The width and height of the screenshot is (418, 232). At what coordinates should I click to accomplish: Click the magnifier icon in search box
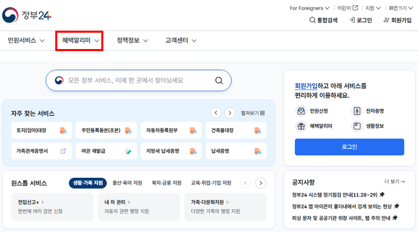point(219,80)
